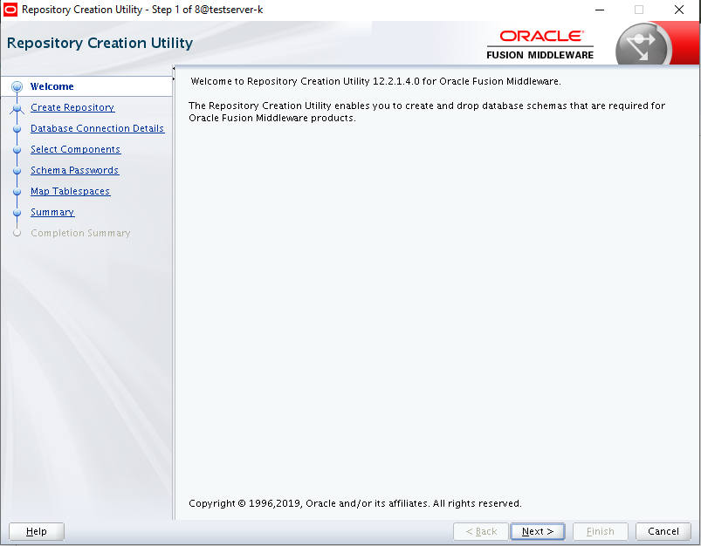Open the Summary step link

[x=52, y=212]
